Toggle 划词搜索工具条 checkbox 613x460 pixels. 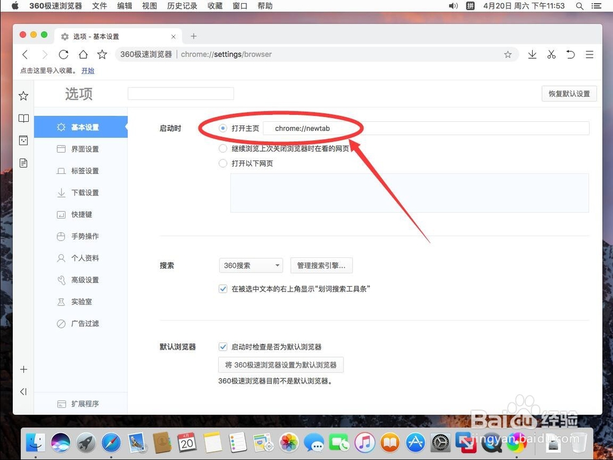pyautogui.click(x=223, y=289)
